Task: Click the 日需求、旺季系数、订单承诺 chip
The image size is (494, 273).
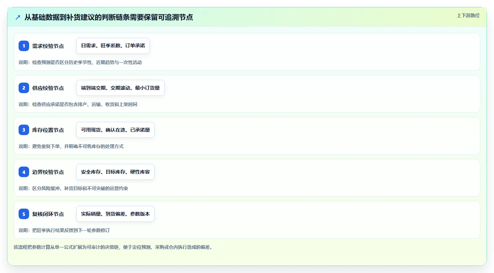Action: [113, 46]
